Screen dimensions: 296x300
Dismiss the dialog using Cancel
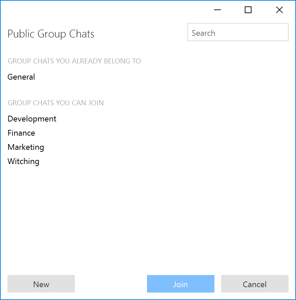pyautogui.click(x=255, y=284)
